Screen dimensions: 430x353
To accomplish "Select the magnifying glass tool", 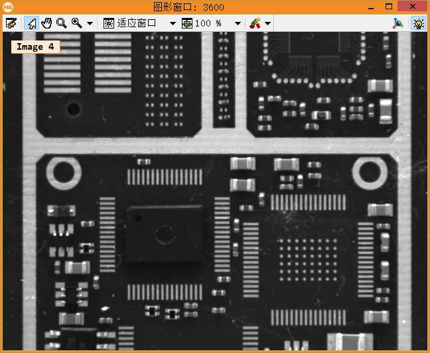I will (x=62, y=23).
